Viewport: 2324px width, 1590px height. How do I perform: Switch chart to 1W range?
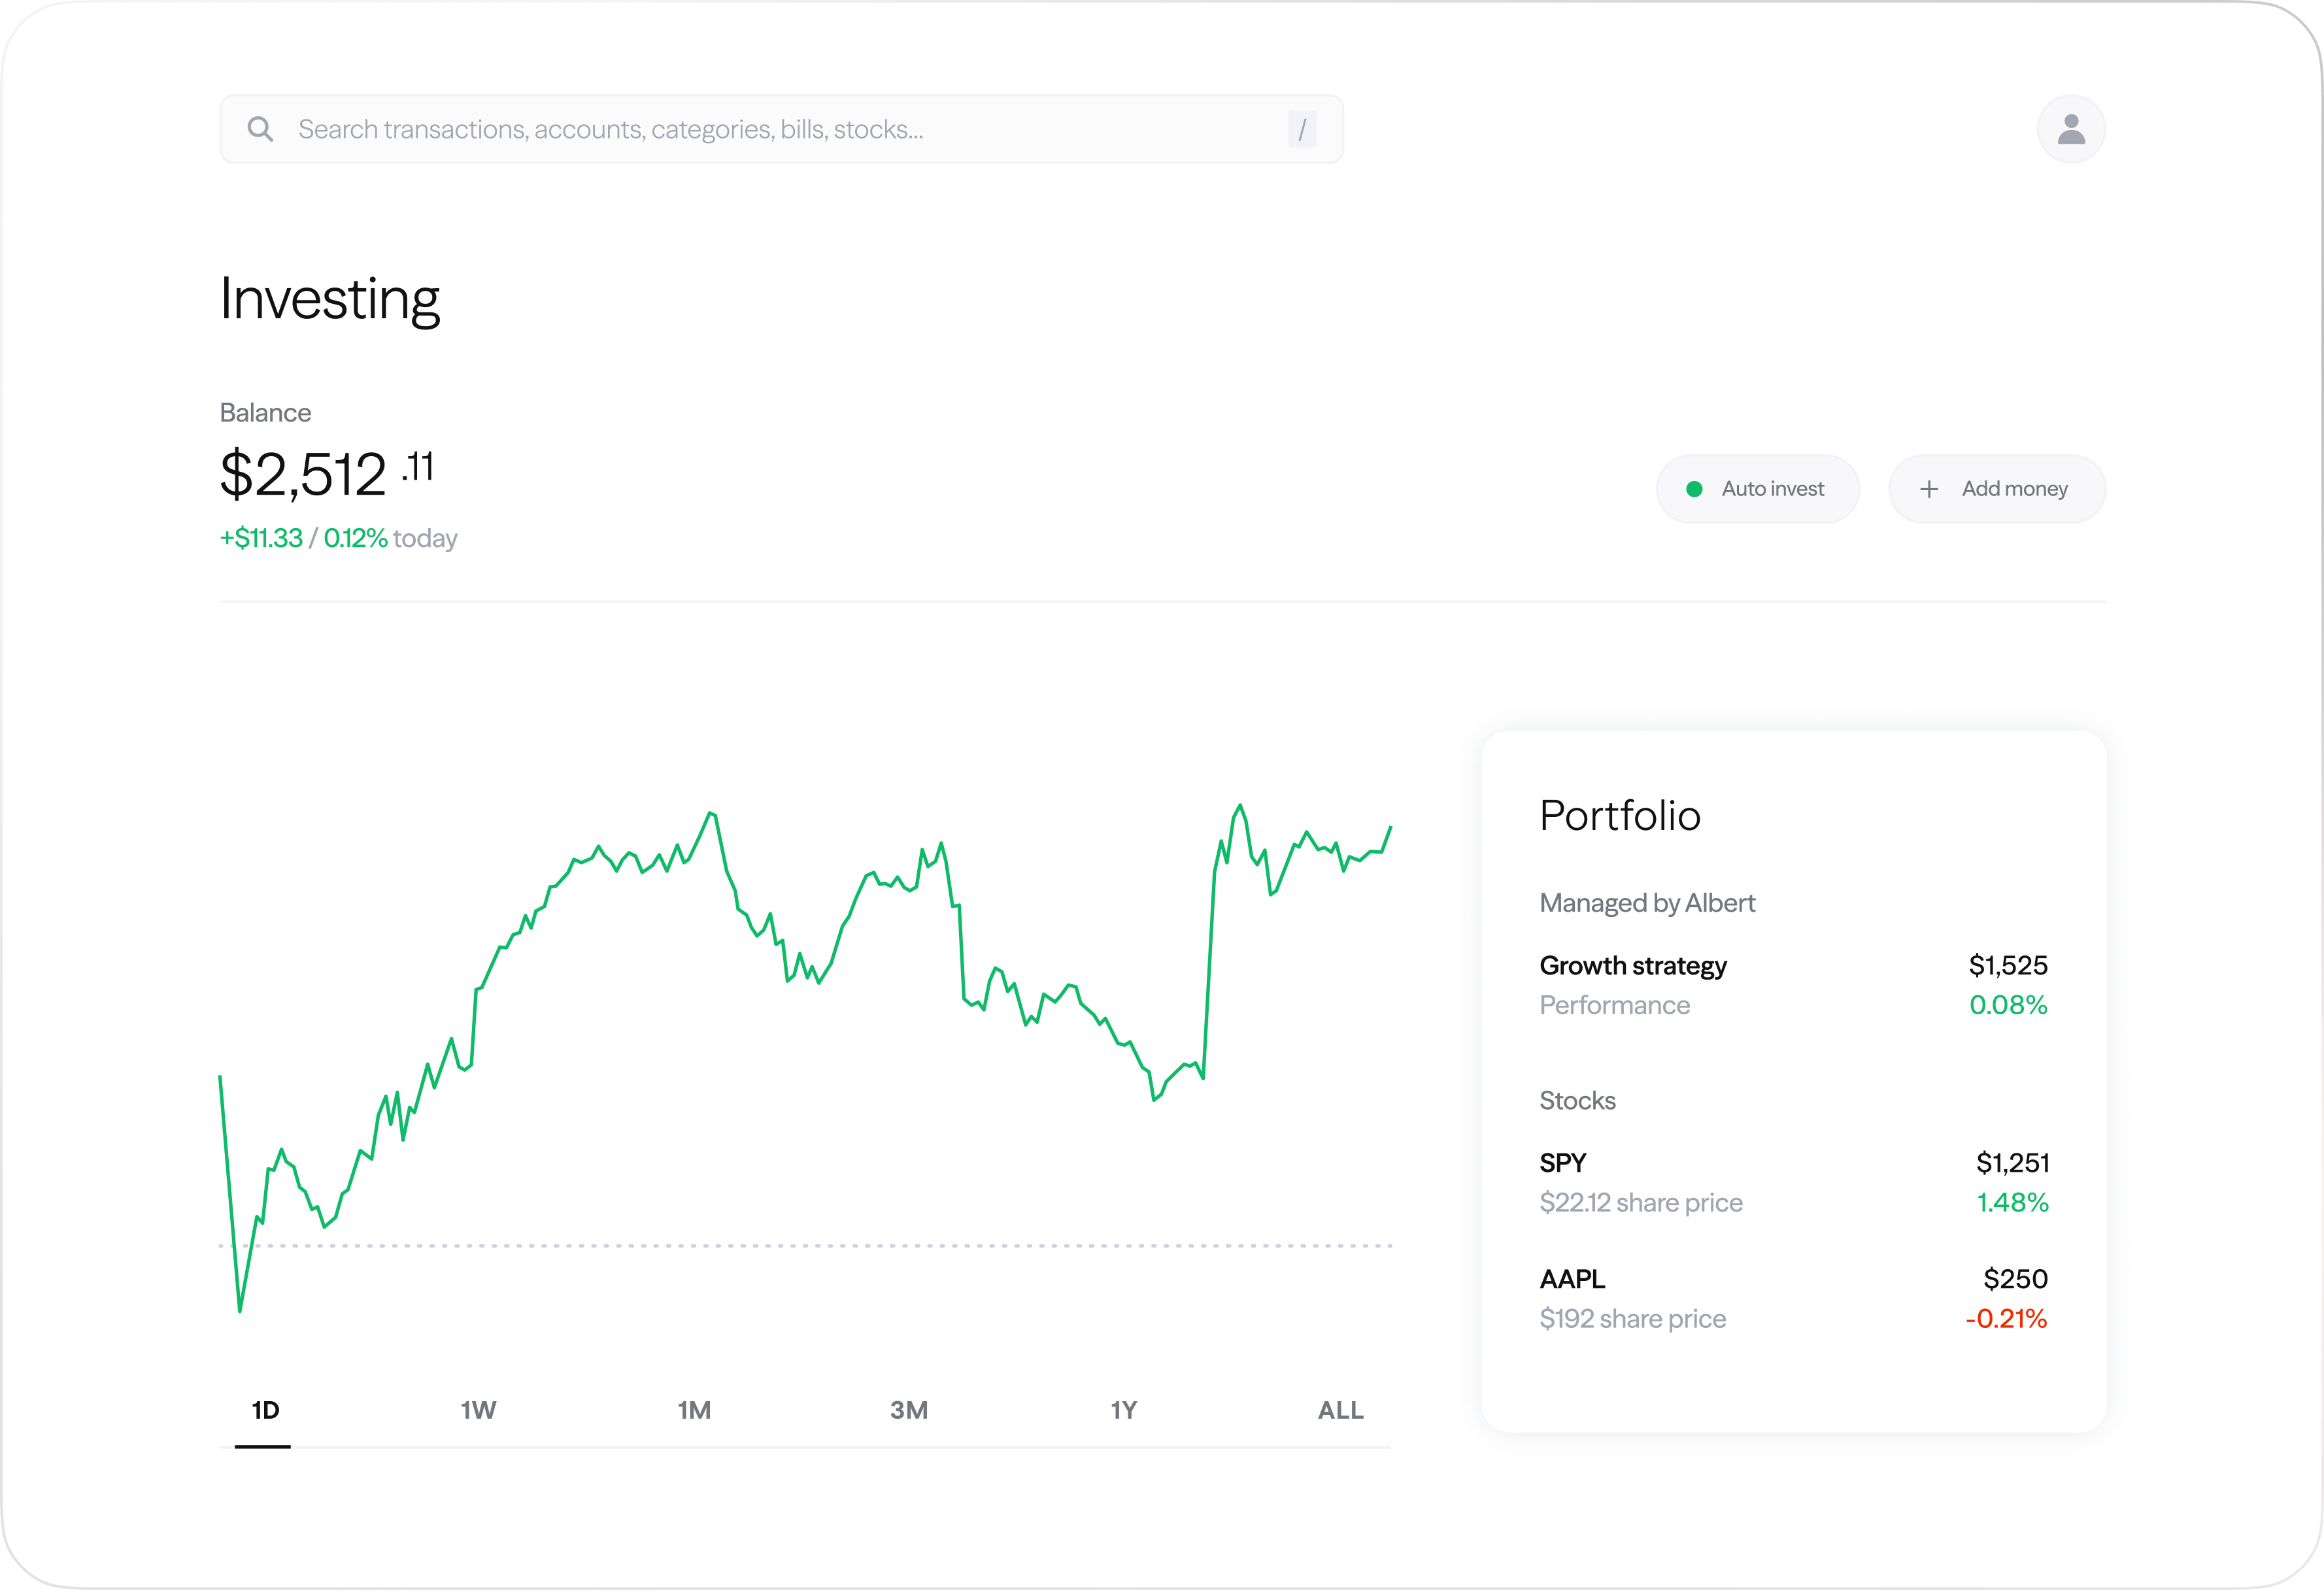[478, 1410]
